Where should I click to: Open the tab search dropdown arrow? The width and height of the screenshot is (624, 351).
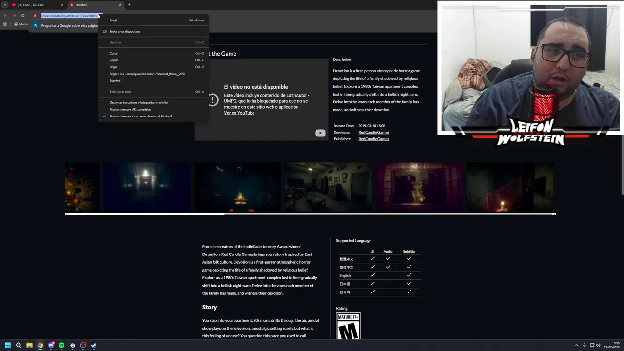pos(4,5)
